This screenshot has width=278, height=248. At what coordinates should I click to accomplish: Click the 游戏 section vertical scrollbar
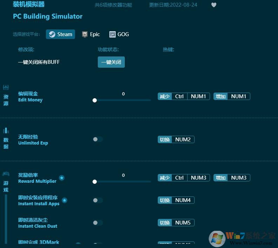[x=6, y=219]
